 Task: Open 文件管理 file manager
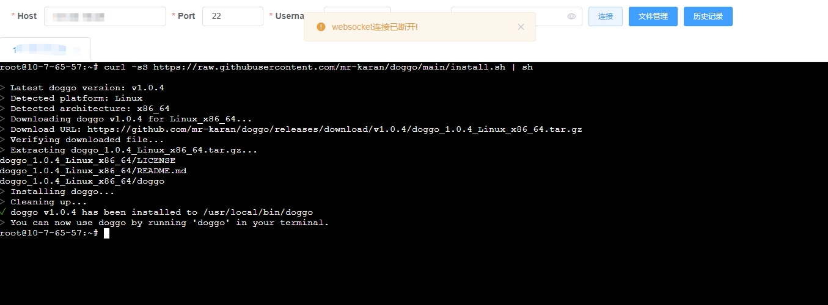point(653,16)
